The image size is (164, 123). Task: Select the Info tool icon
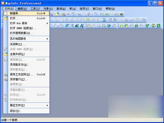click(x=67, y=20)
